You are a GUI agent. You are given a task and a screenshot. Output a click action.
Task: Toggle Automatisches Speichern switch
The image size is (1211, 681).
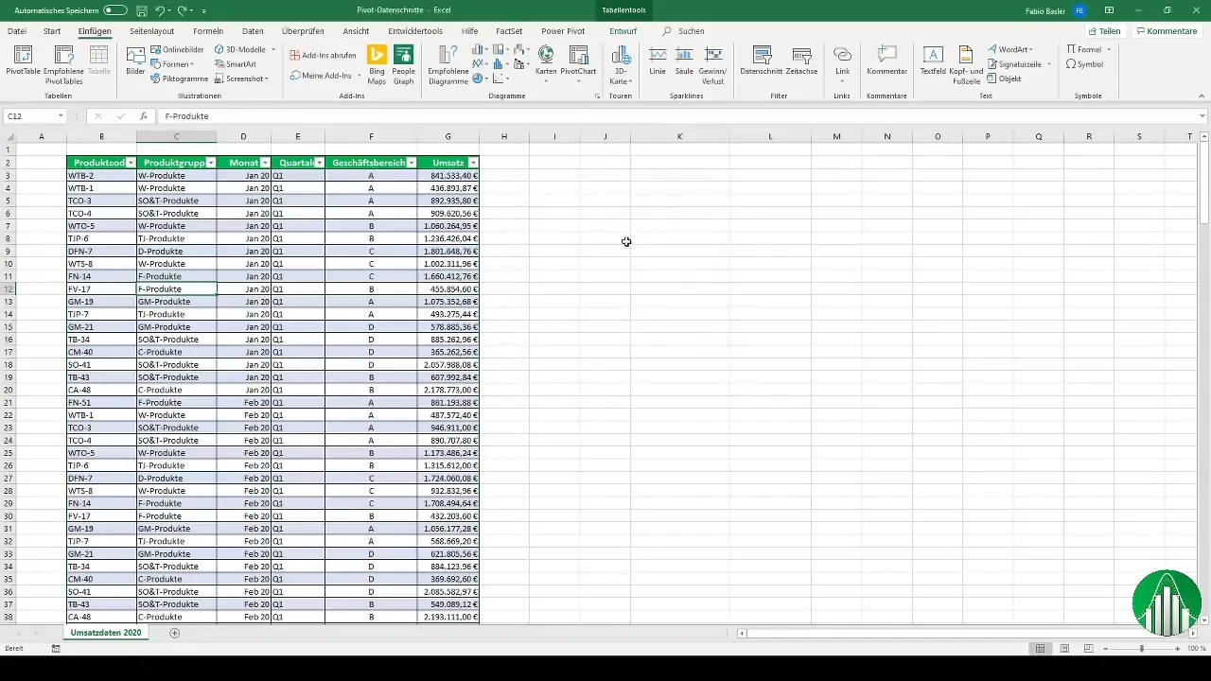tap(114, 10)
